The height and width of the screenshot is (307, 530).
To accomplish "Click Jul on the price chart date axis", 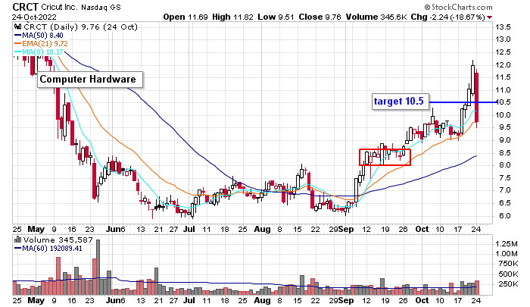I will 189,230.
